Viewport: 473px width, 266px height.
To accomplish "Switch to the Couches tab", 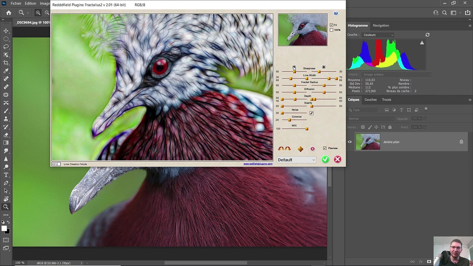I will 370,99.
